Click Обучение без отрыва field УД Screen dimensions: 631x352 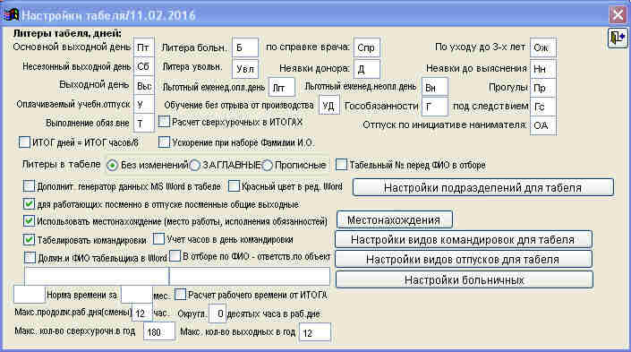click(x=329, y=106)
